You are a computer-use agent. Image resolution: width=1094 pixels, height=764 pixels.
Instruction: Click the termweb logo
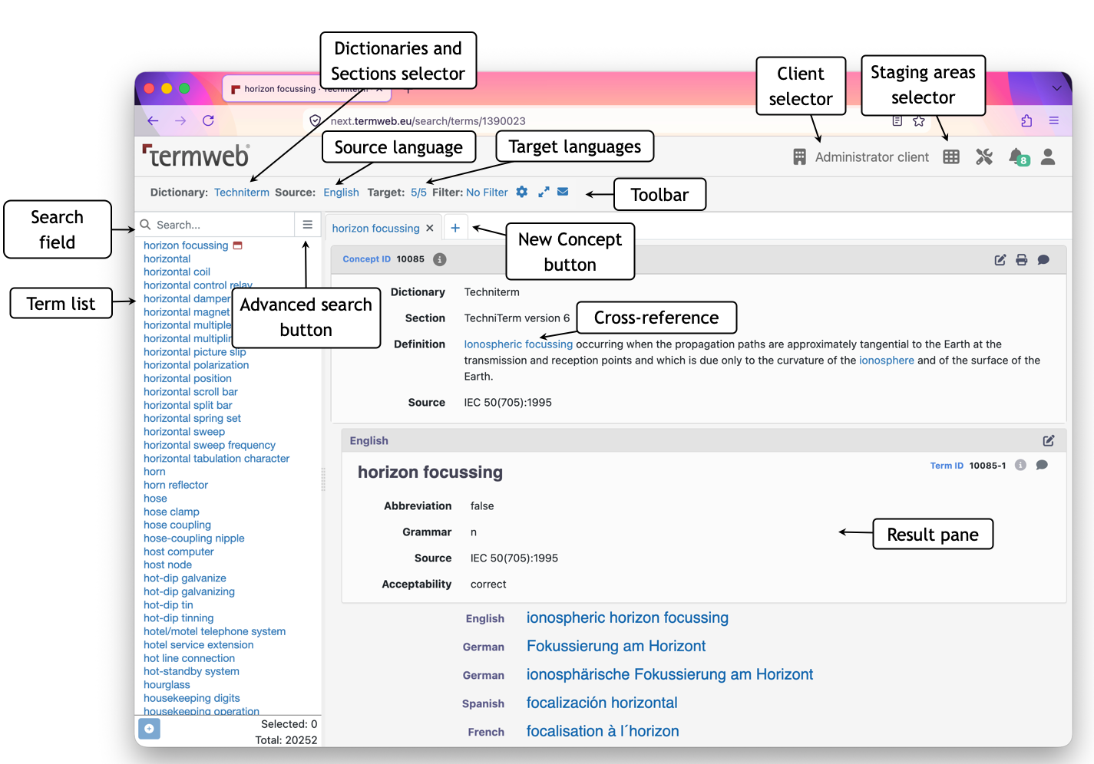(x=196, y=156)
